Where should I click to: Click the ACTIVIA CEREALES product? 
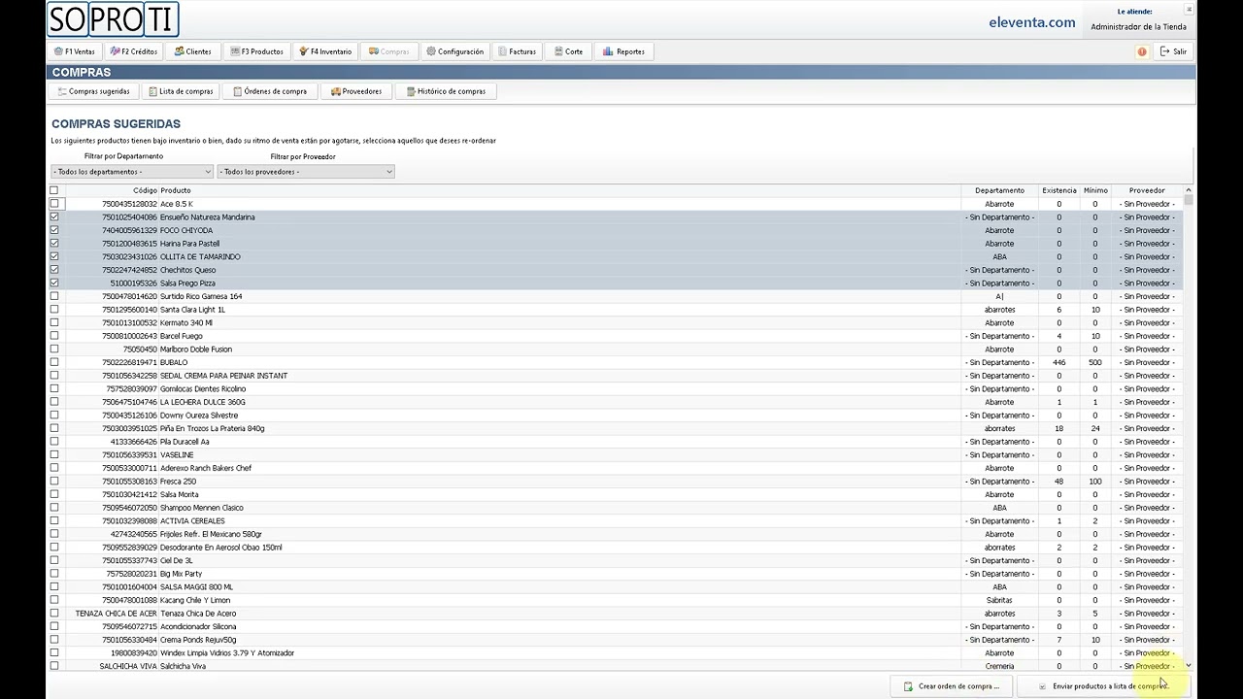192,521
